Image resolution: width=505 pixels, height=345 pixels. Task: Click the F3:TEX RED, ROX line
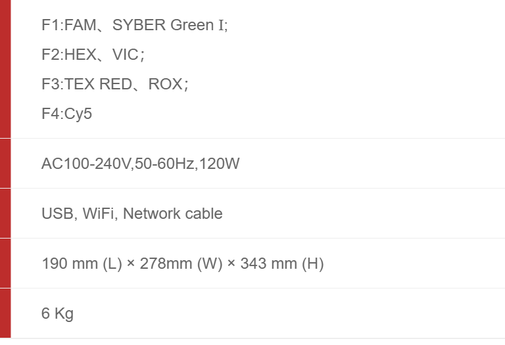(114, 85)
